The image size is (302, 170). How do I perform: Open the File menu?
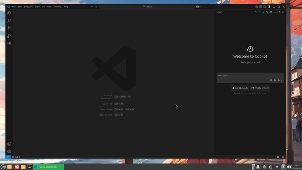coord(14,7)
